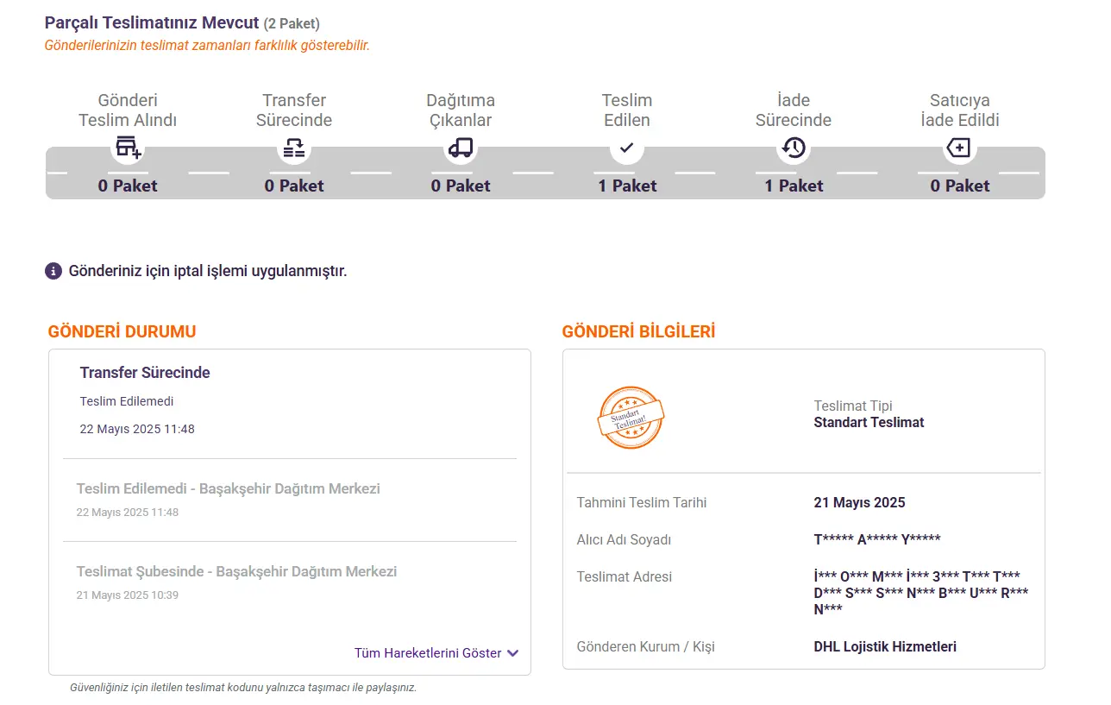The height and width of the screenshot is (705, 1111).
Task: Click DHL Lojistik Hizmetleri sender name
Action: pyautogui.click(x=885, y=646)
